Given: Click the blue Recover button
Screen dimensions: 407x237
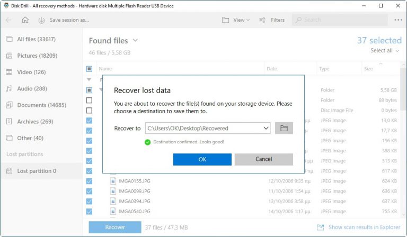Looking at the screenshot, I should click(x=115, y=227).
